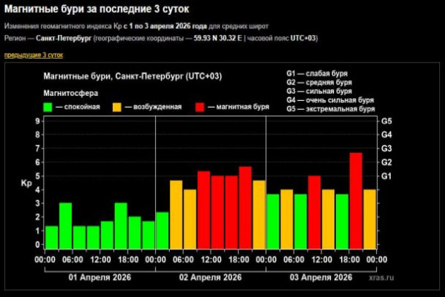The height and width of the screenshot is (297, 445).
Task: Click the chart title 'Магнитные бури, Санкт-Петербург (UTC+03)'
Action: (133, 76)
